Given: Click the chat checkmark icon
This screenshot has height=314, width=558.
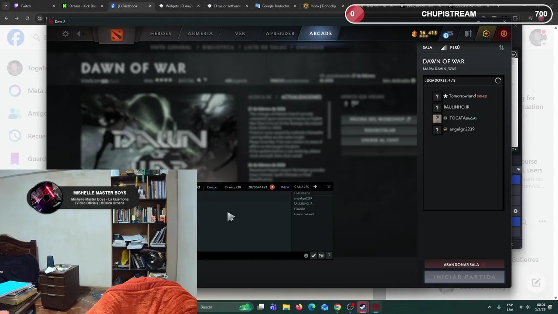Looking at the screenshot, I should pos(313,256).
